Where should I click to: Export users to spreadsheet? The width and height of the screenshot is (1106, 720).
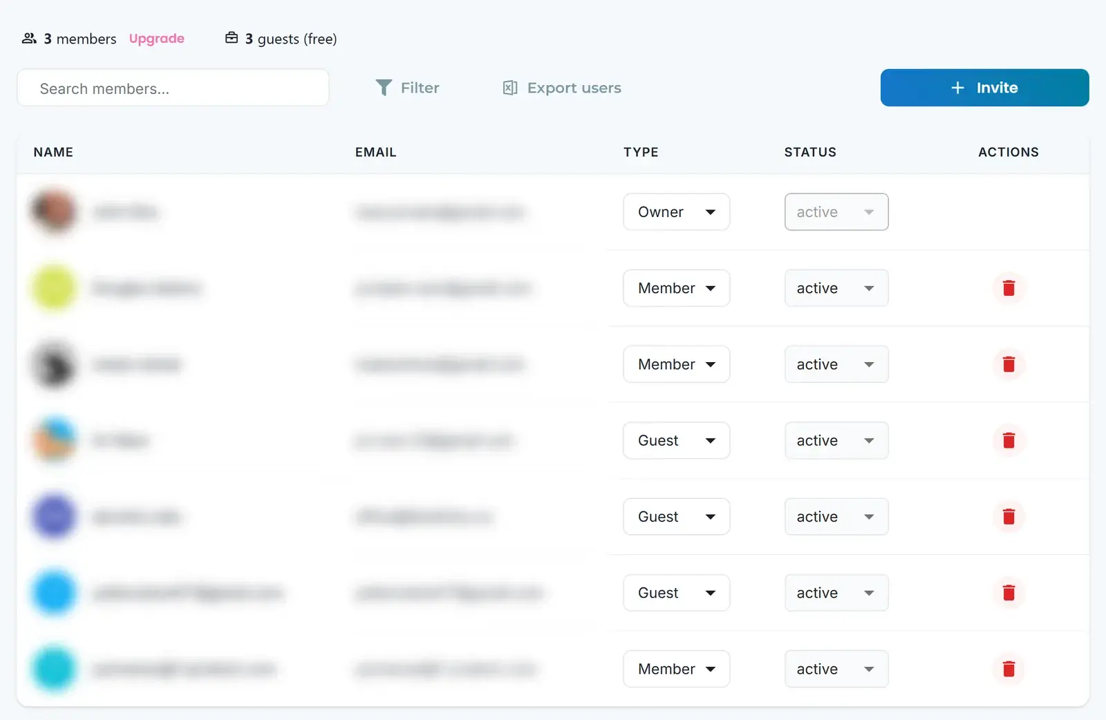[x=561, y=88]
